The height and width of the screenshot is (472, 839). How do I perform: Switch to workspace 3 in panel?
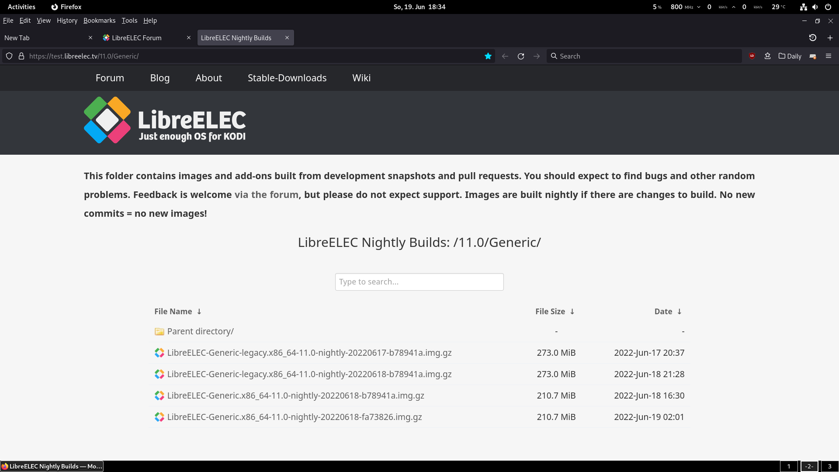(x=829, y=466)
